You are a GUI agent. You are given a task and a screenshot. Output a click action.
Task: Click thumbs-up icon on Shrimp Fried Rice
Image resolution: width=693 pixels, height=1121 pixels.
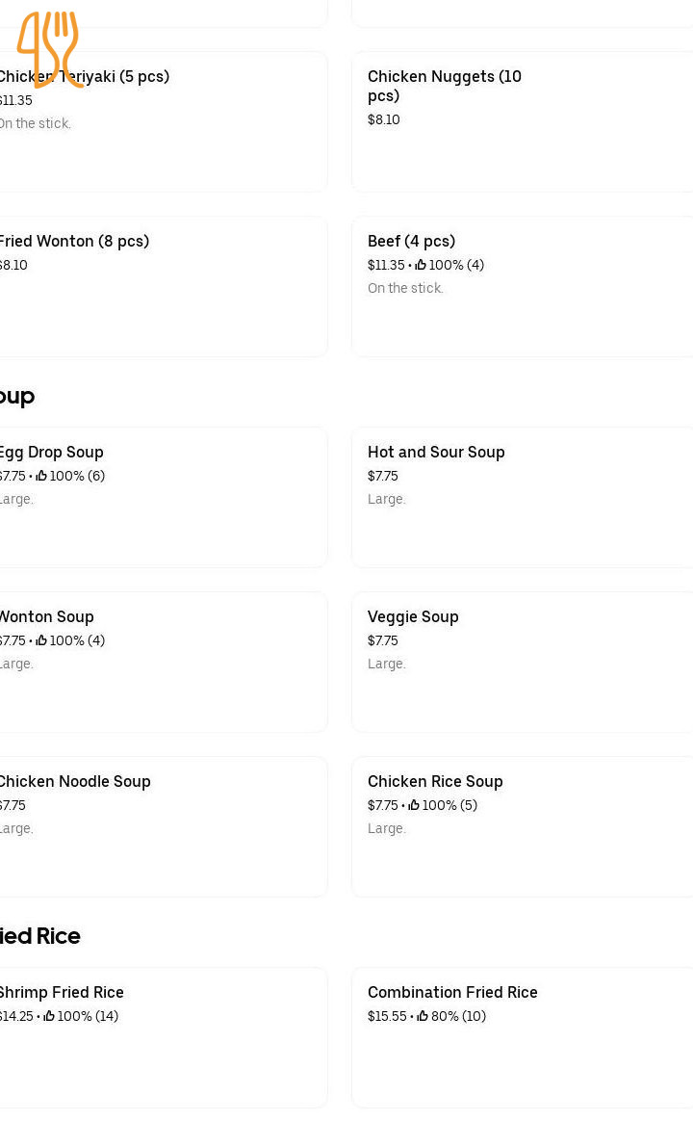click(x=49, y=1016)
